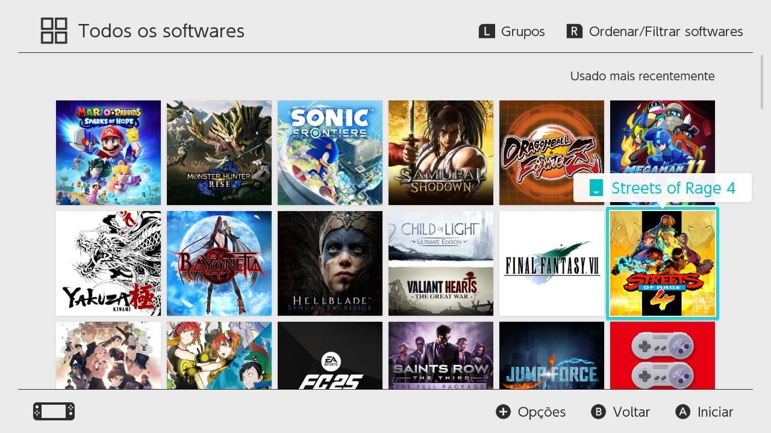
Task: Open Saints Row The Third tile
Action: coord(441,355)
